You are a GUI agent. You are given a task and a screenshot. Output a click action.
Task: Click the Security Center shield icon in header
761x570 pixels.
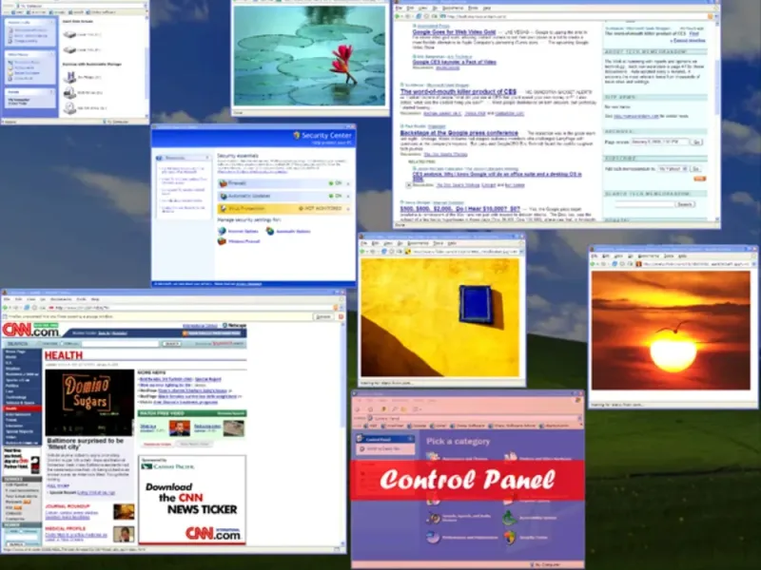pyautogui.click(x=297, y=135)
